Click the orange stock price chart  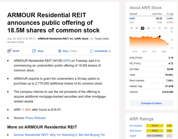149,42
